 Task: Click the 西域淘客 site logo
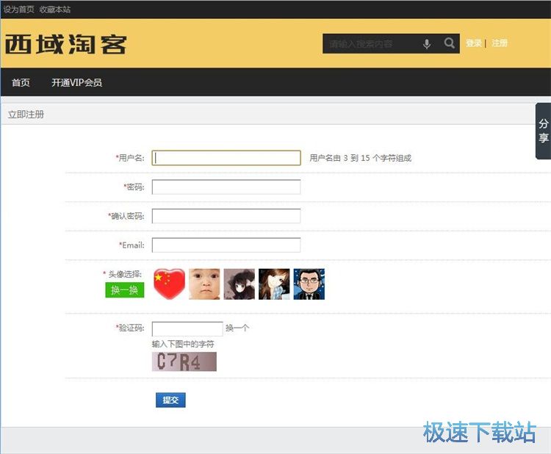[65, 44]
